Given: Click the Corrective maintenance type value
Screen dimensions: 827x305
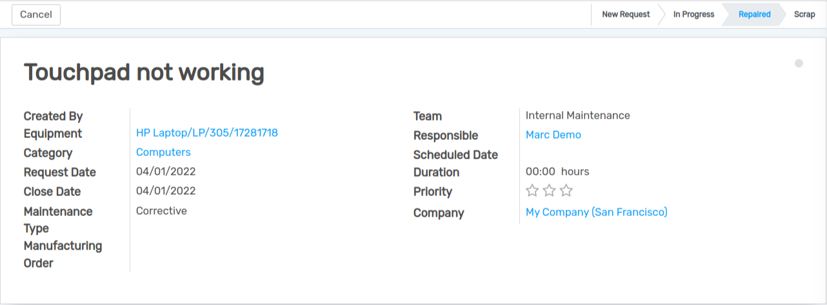Looking at the screenshot, I should tap(161, 211).
